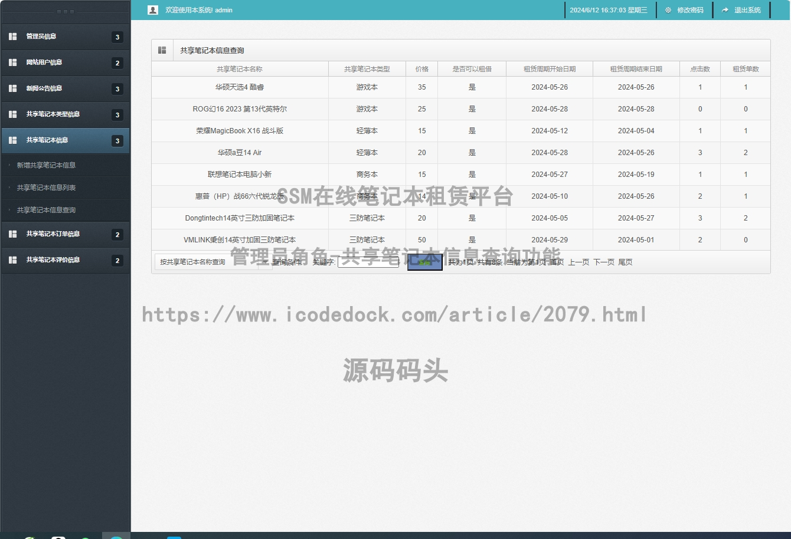Click the 新闻公告信息 menu grid icon

point(13,88)
